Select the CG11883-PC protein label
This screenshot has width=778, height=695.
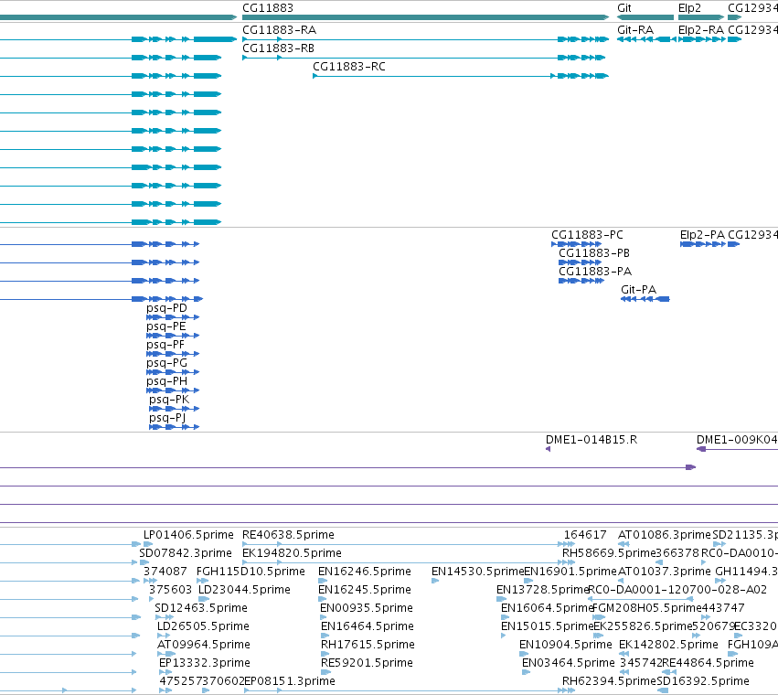coord(587,235)
